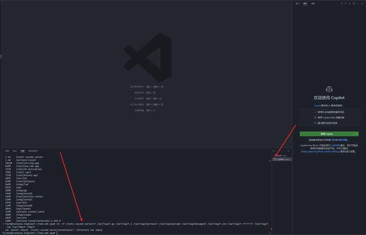Switch to the 输出 (Output) panel tab

(15, 151)
